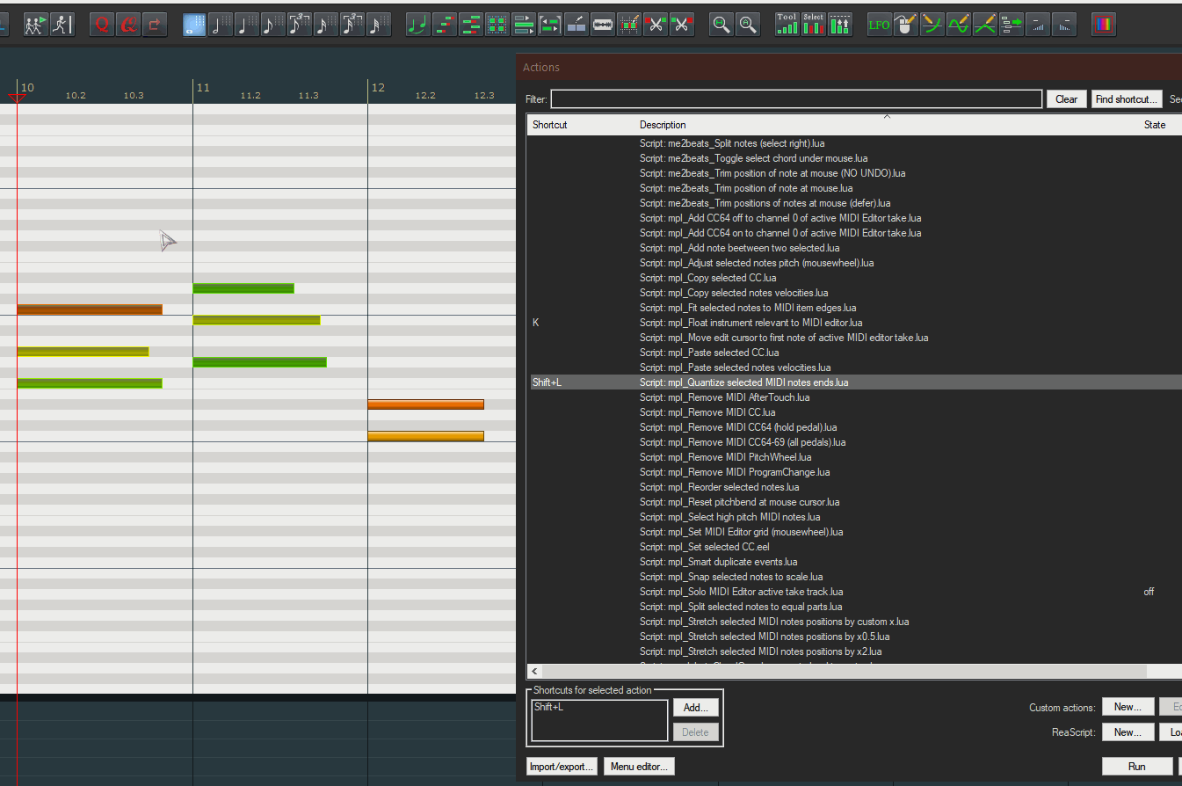The width and height of the screenshot is (1182, 786).
Task: Click the Filter text field in Actions
Action: point(796,99)
